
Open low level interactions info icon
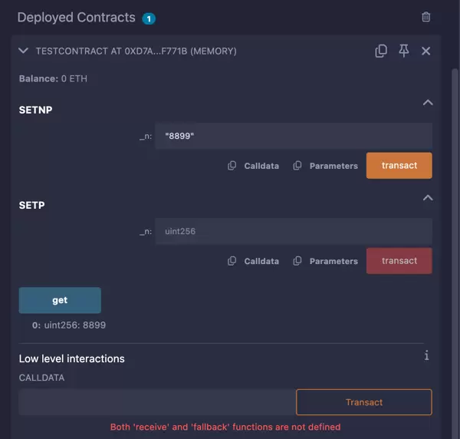click(426, 355)
